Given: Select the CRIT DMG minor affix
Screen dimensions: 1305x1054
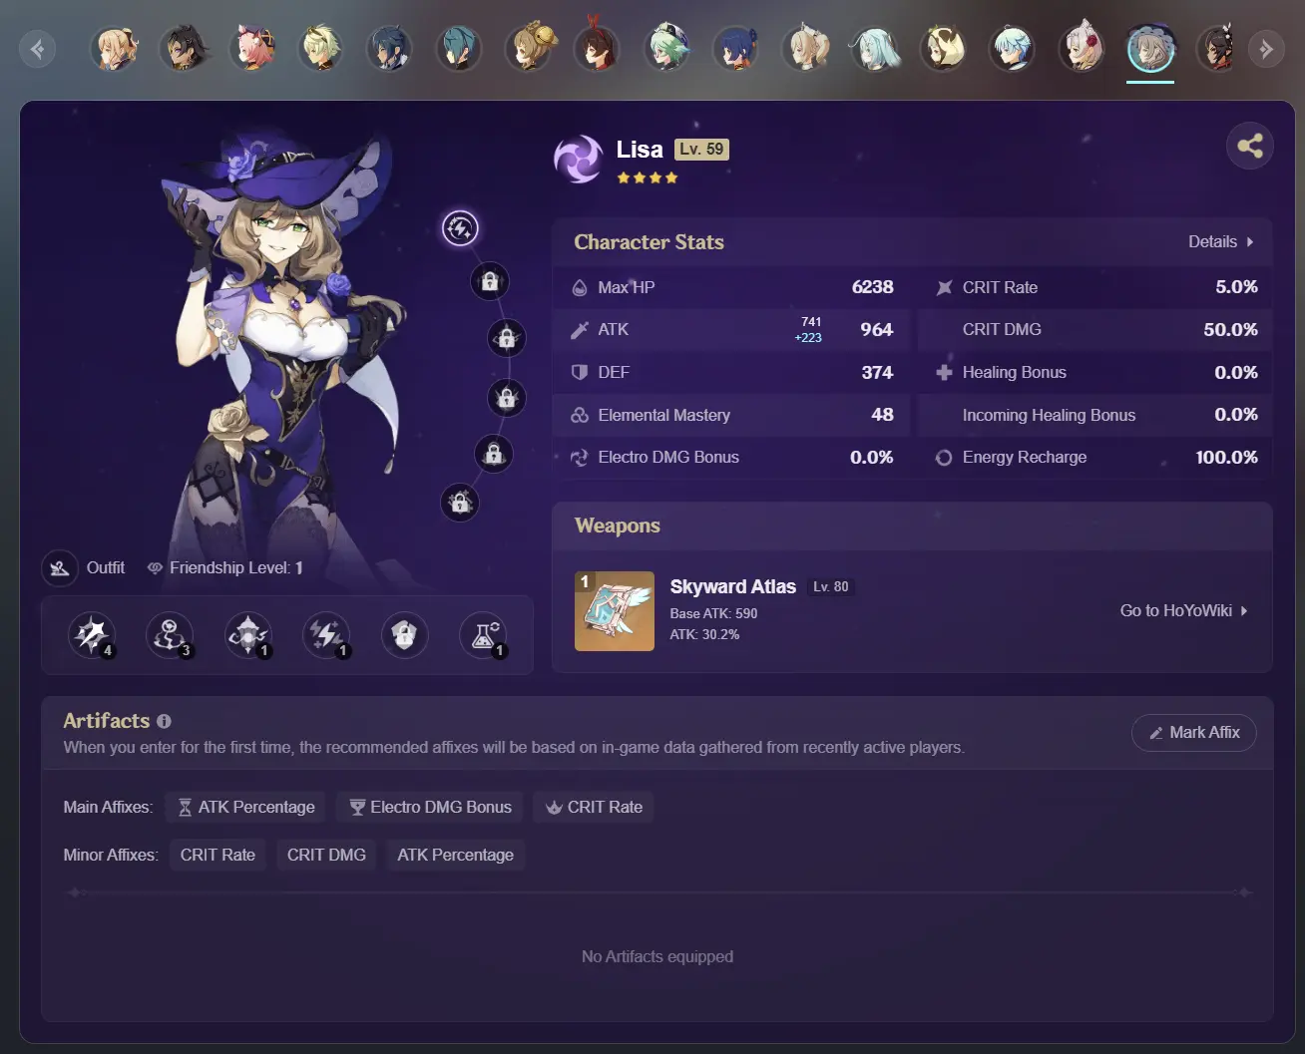Looking at the screenshot, I should coord(326,855).
